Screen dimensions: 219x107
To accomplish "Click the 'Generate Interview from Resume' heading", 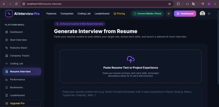I will [96, 31].
